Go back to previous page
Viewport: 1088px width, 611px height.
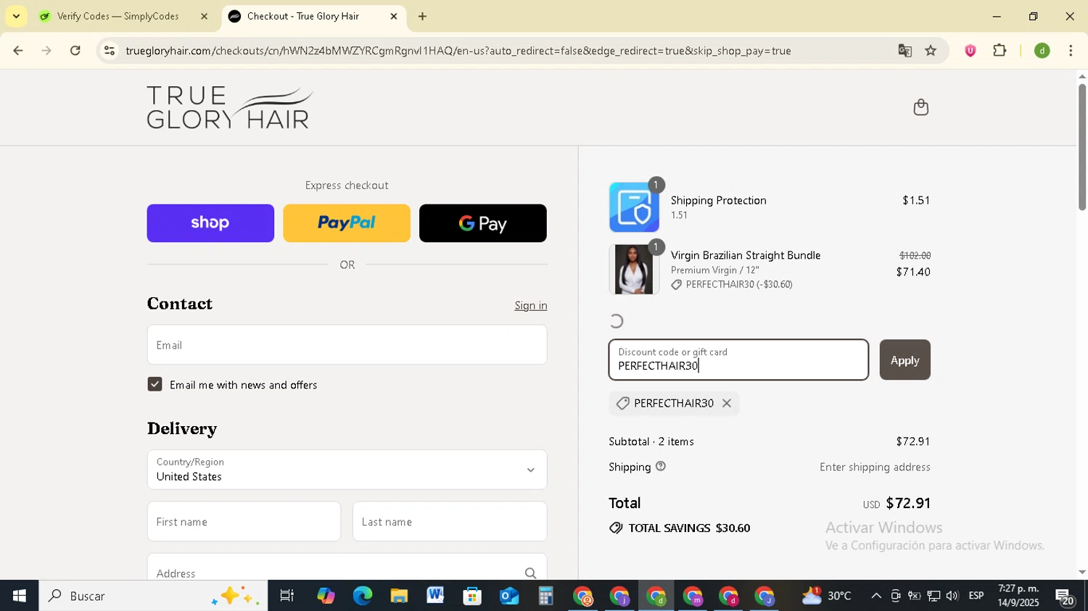point(18,51)
